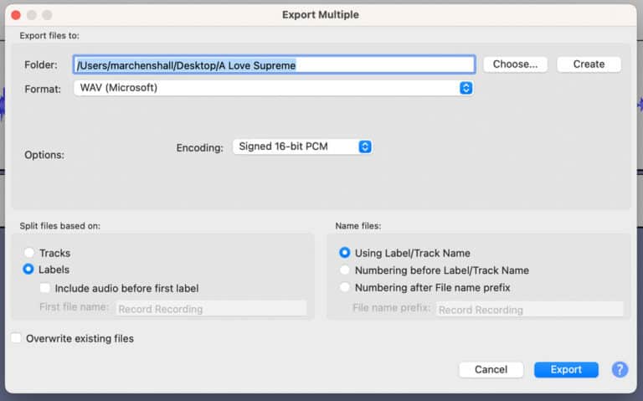This screenshot has height=401, width=643.
Task: Click the Cancel button
Action: coord(491,369)
